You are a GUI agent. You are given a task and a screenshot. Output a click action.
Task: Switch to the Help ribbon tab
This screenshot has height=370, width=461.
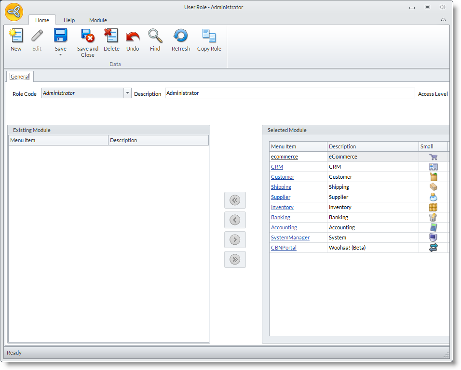(69, 20)
